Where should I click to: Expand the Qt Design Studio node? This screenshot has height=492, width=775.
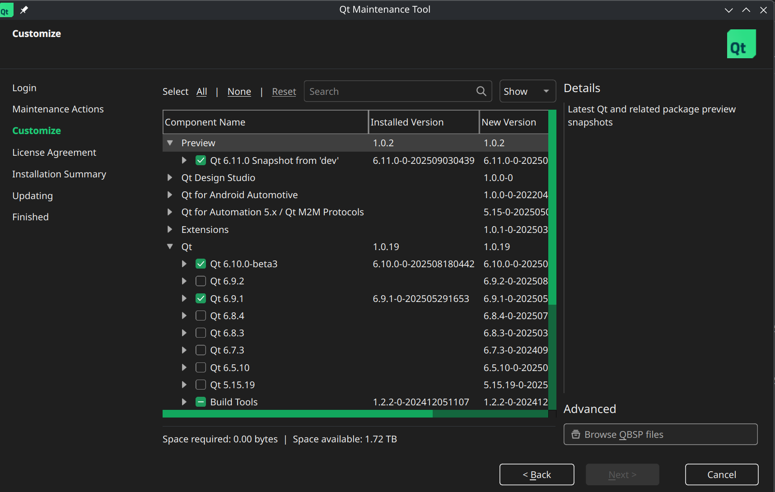(x=170, y=177)
